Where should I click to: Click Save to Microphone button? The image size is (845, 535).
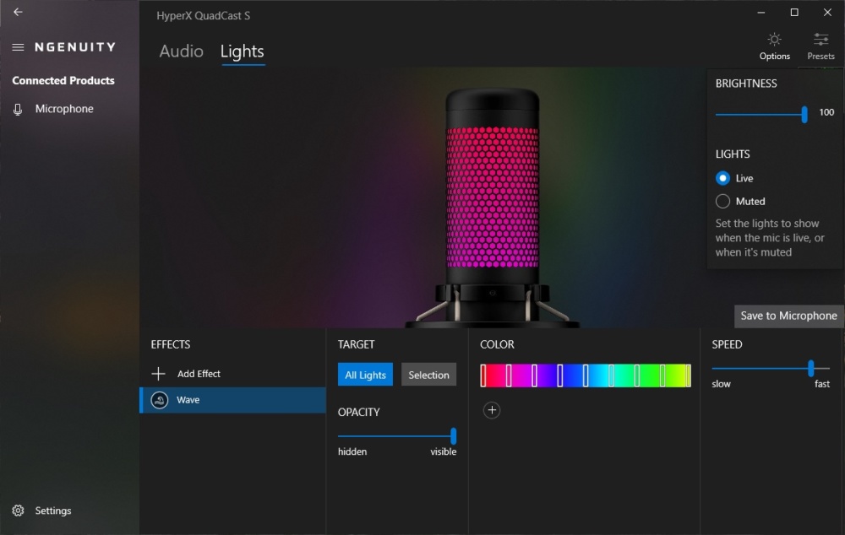[788, 316]
